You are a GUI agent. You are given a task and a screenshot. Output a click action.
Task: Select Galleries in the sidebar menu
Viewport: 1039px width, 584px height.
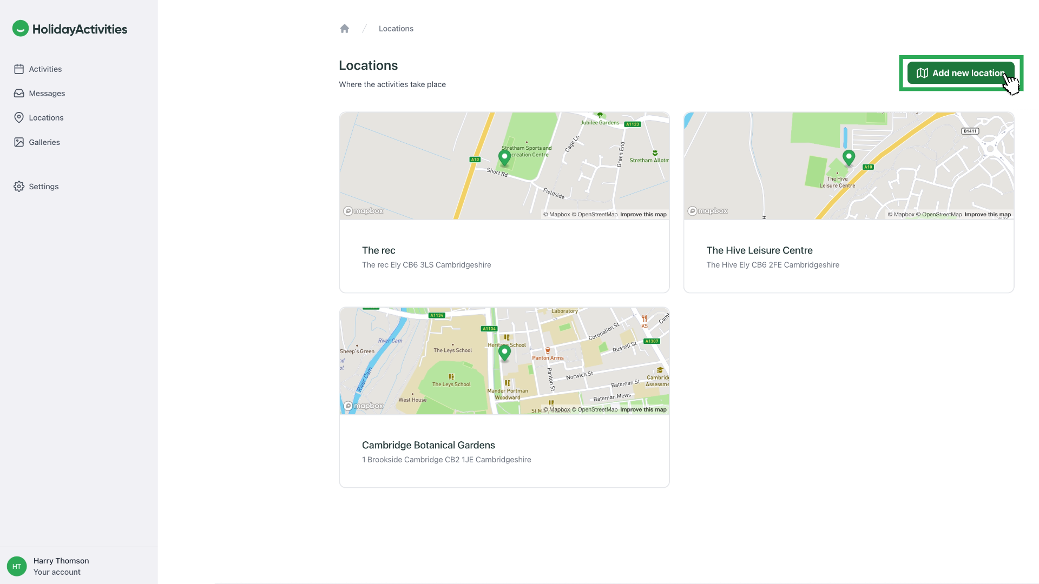(44, 142)
